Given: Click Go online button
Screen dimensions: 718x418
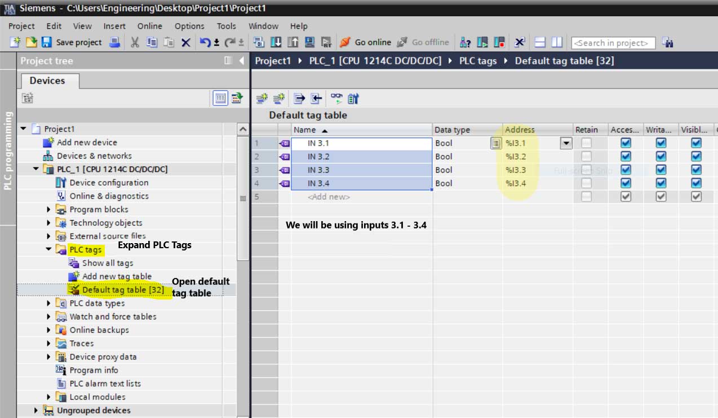Looking at the screenshot, I should 366,42.
